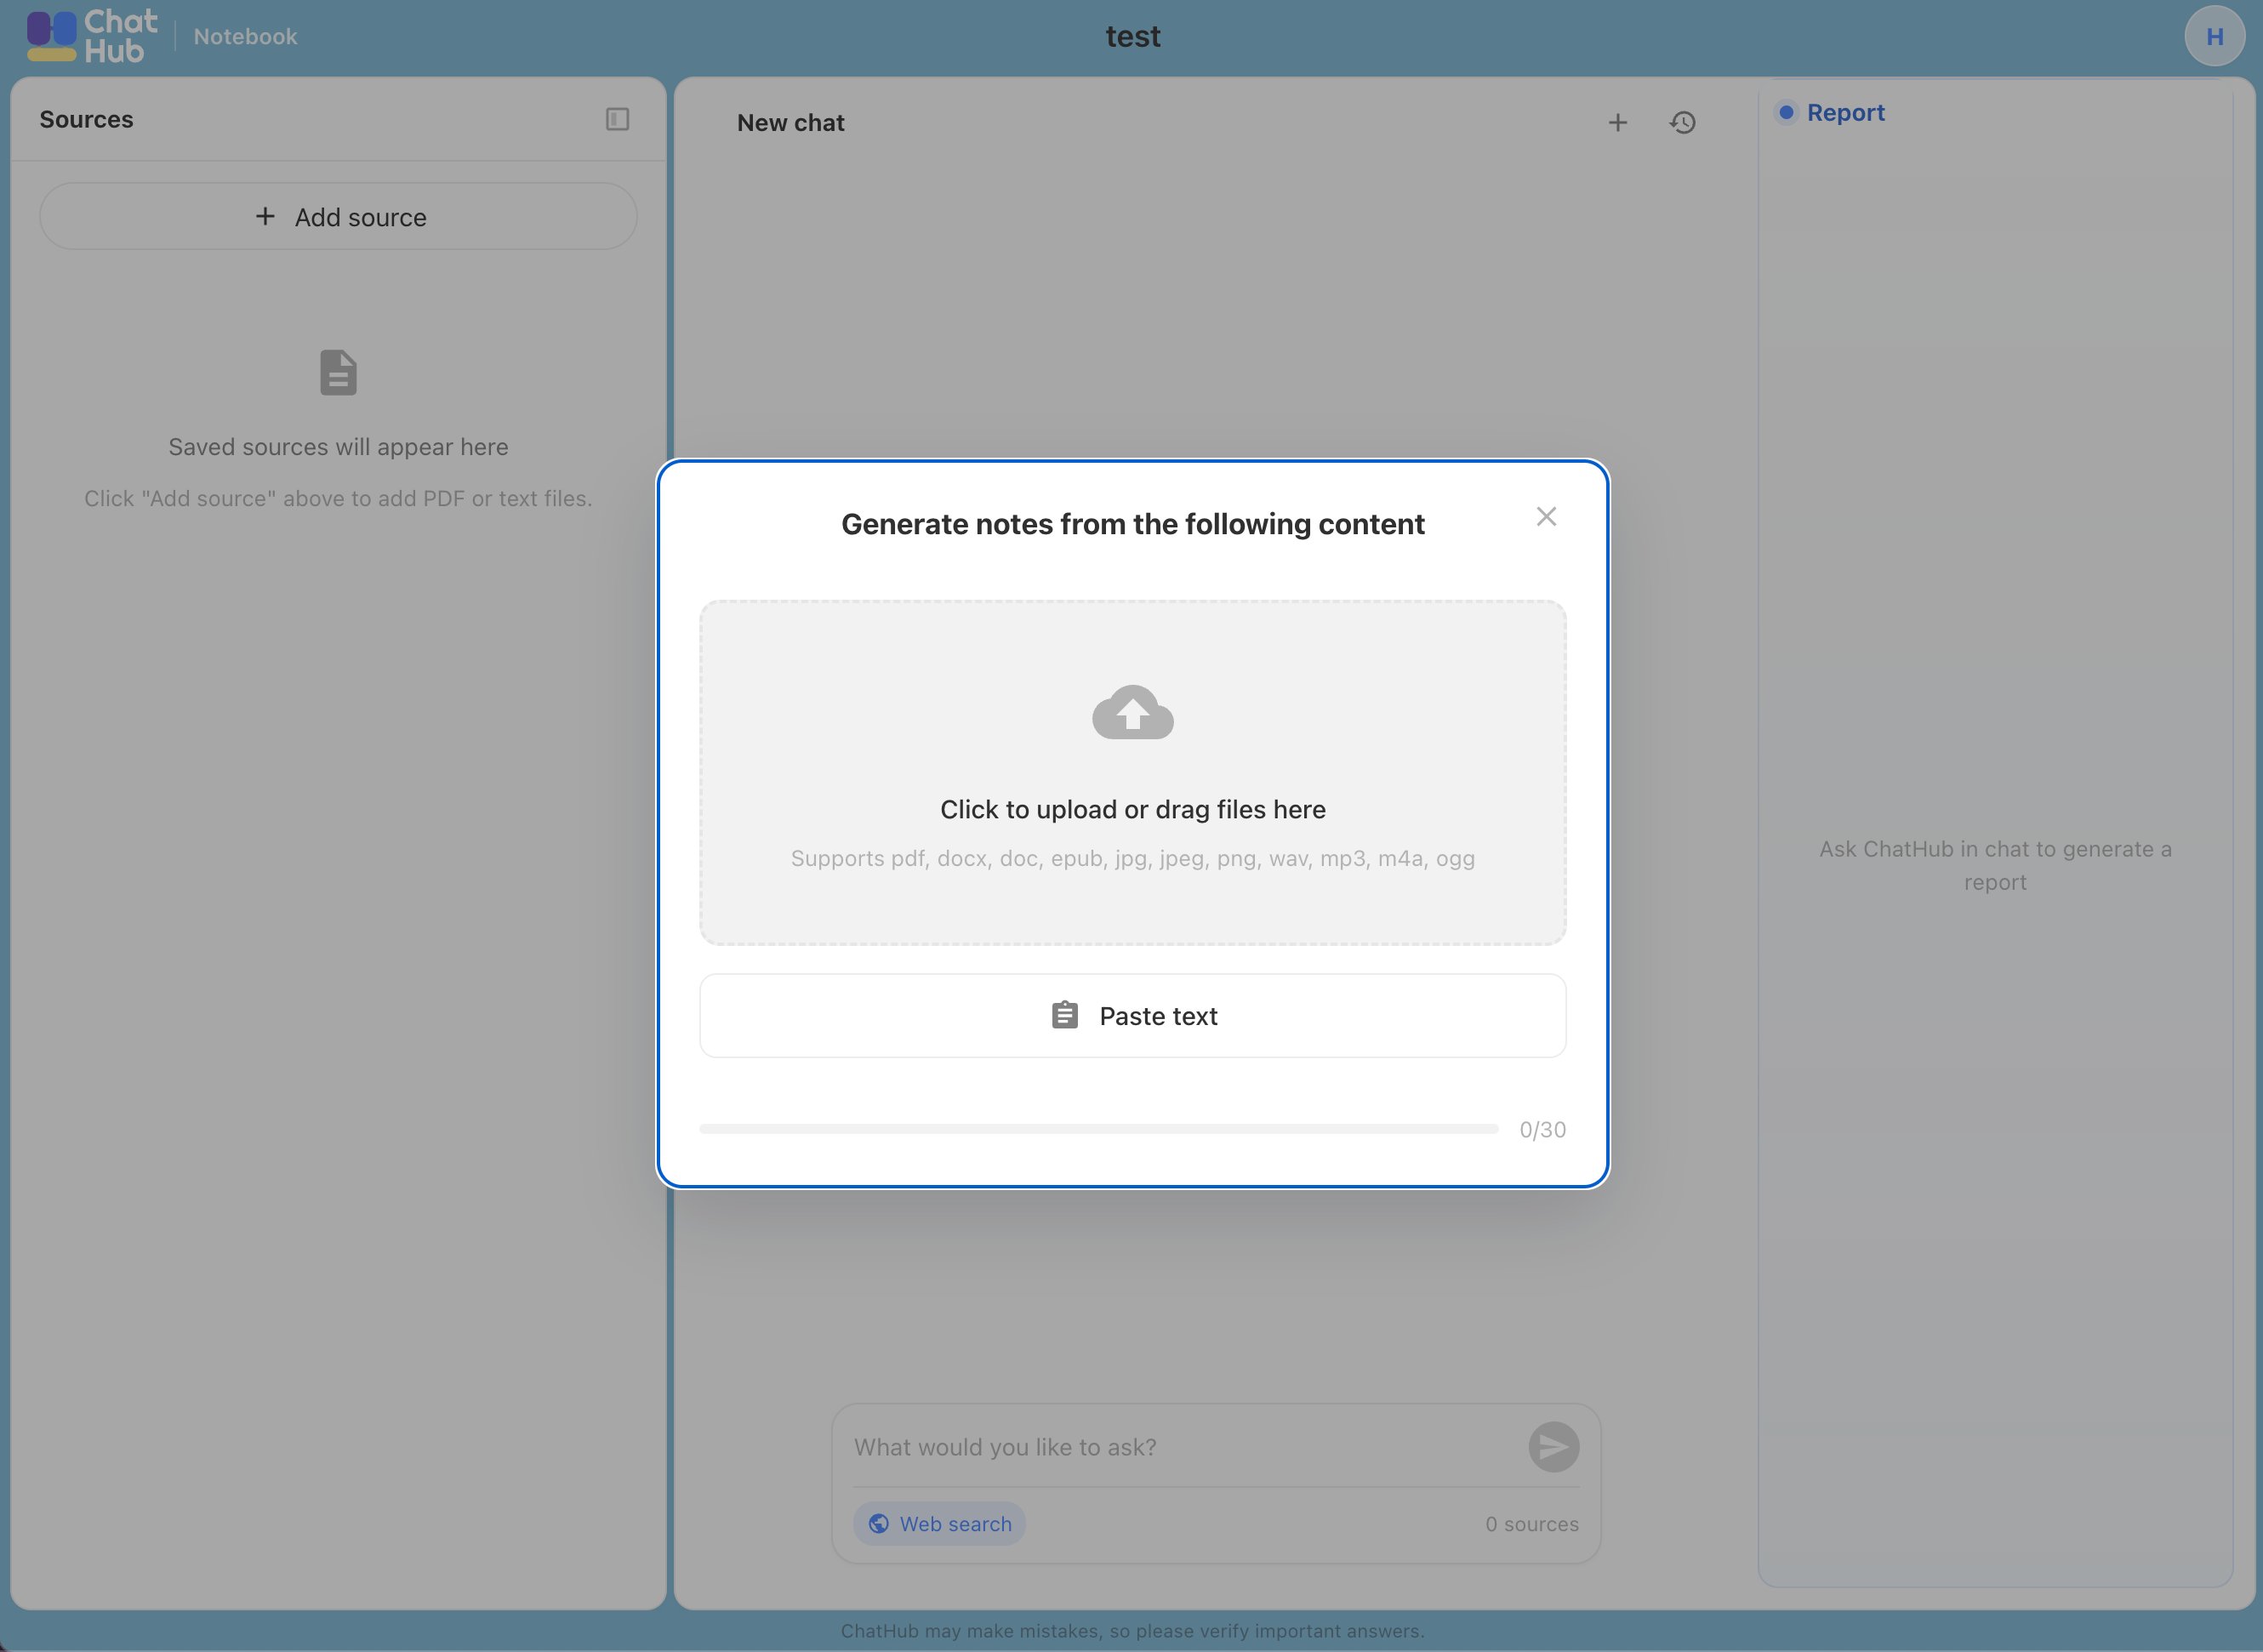Viewport: 2263px width, 1652px height.
Task: Open the user avatar H menu
Action: [2214, 36]
